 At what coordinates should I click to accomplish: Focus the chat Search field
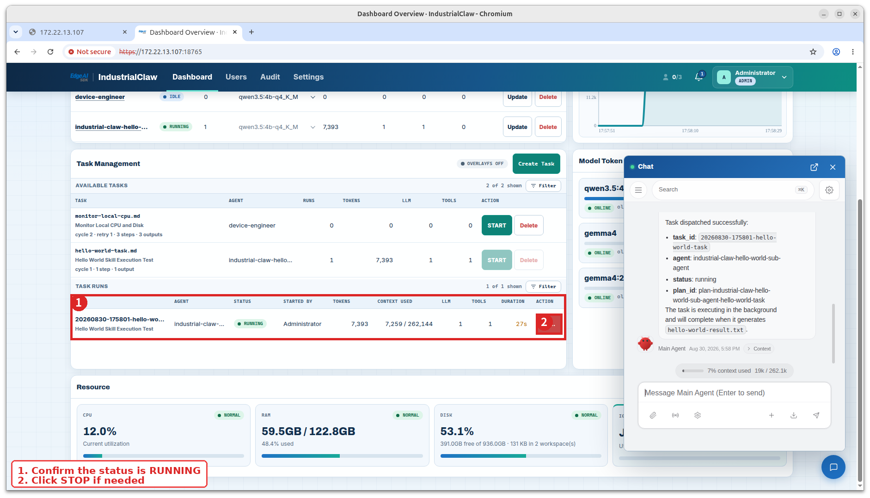(x=732, y=190)
